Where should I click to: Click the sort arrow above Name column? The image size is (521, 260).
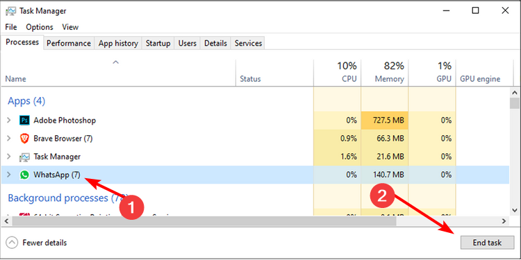115,62
